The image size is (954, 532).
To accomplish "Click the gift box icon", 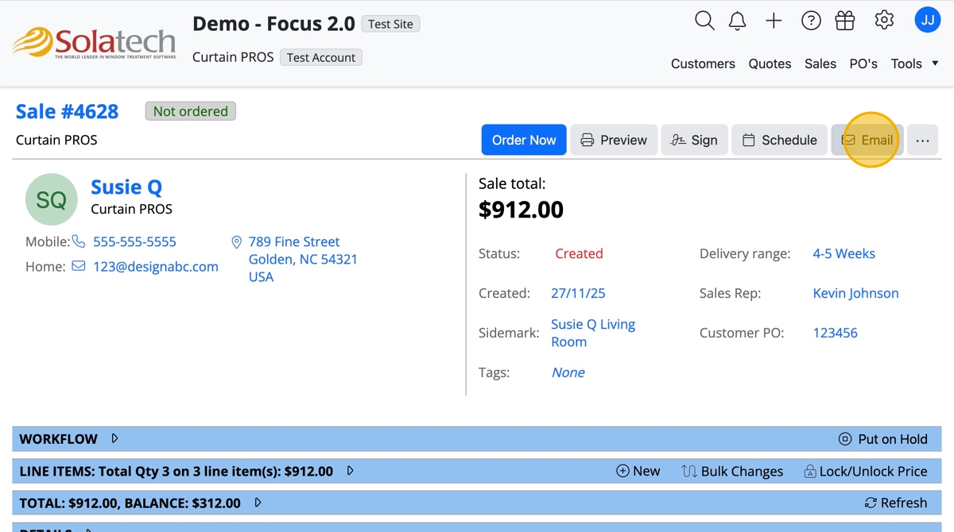I will click(x=845, y=21).
